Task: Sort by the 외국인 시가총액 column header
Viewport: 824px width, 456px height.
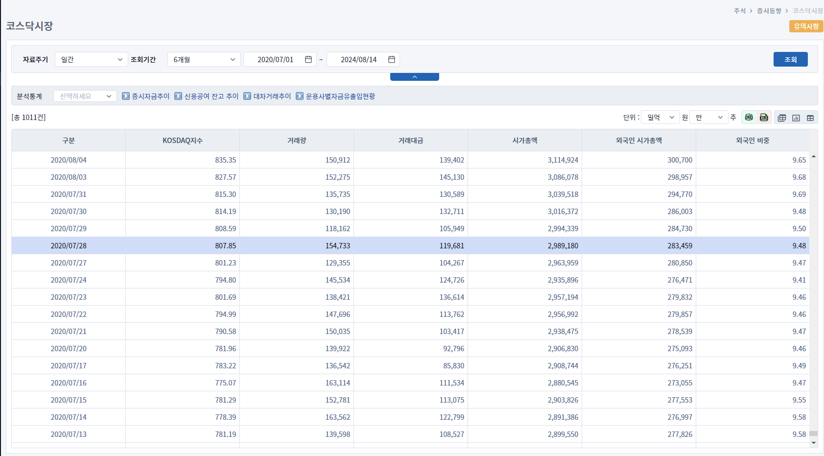Action: [639, 140]
